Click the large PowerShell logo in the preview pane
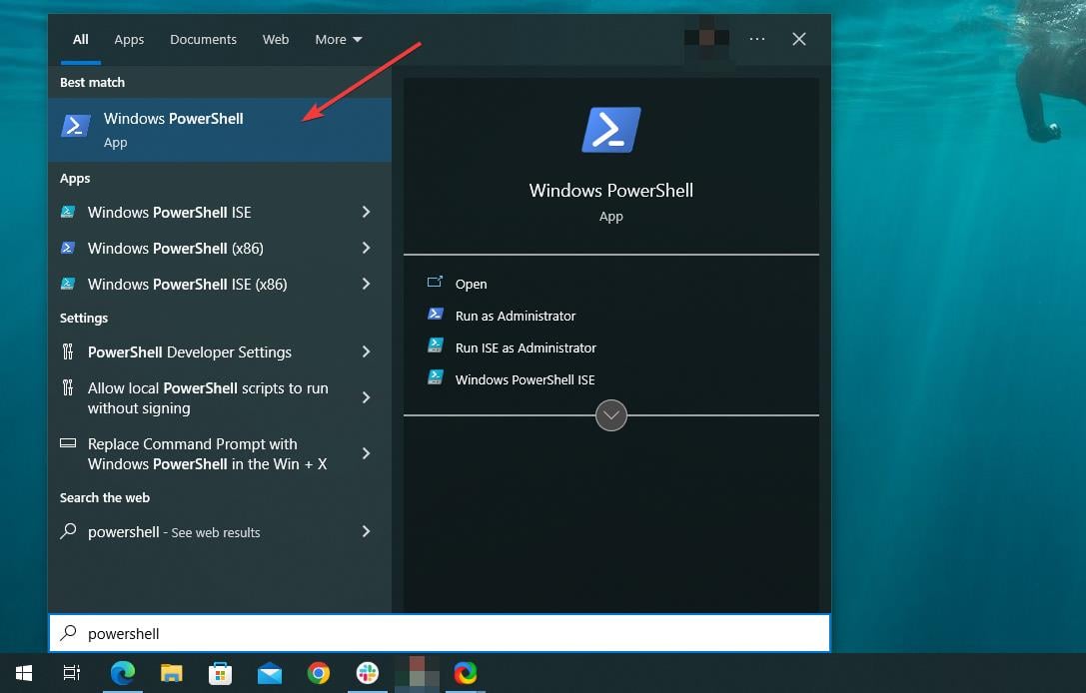Screen dimensions: 1086x693 [x=610, y=130]
